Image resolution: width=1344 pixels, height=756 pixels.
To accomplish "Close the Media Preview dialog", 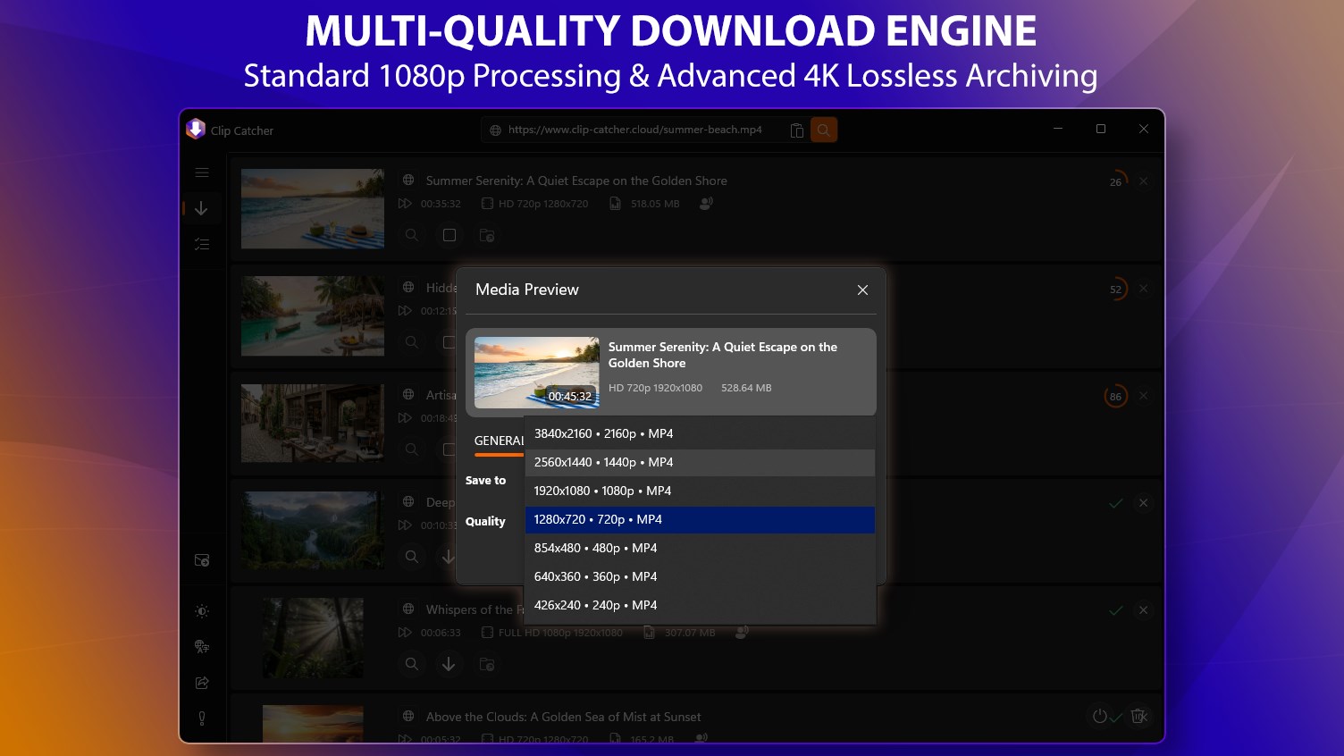I will 862,290.
